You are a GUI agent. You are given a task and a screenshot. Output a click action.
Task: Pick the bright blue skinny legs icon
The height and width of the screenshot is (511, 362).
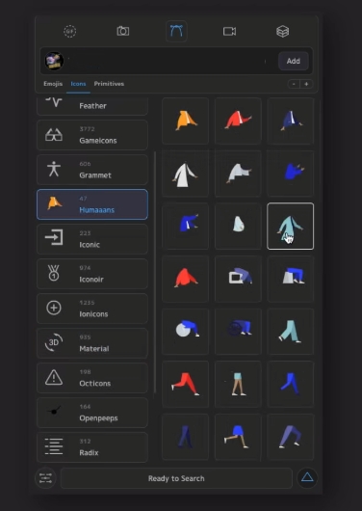tap(291, 385)
